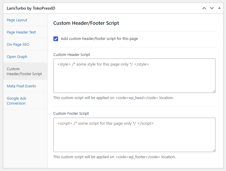Open Google Ads Conversion tab
Viewport: 226px width, 171px height.
[x=16, y=101]
